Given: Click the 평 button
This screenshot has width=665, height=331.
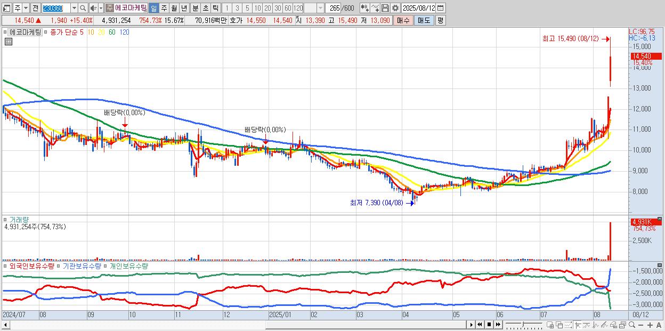Looking at the screenshot, I should tap(440, 20).
